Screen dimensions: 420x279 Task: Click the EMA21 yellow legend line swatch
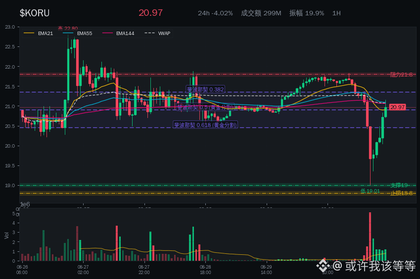(29, 33)
